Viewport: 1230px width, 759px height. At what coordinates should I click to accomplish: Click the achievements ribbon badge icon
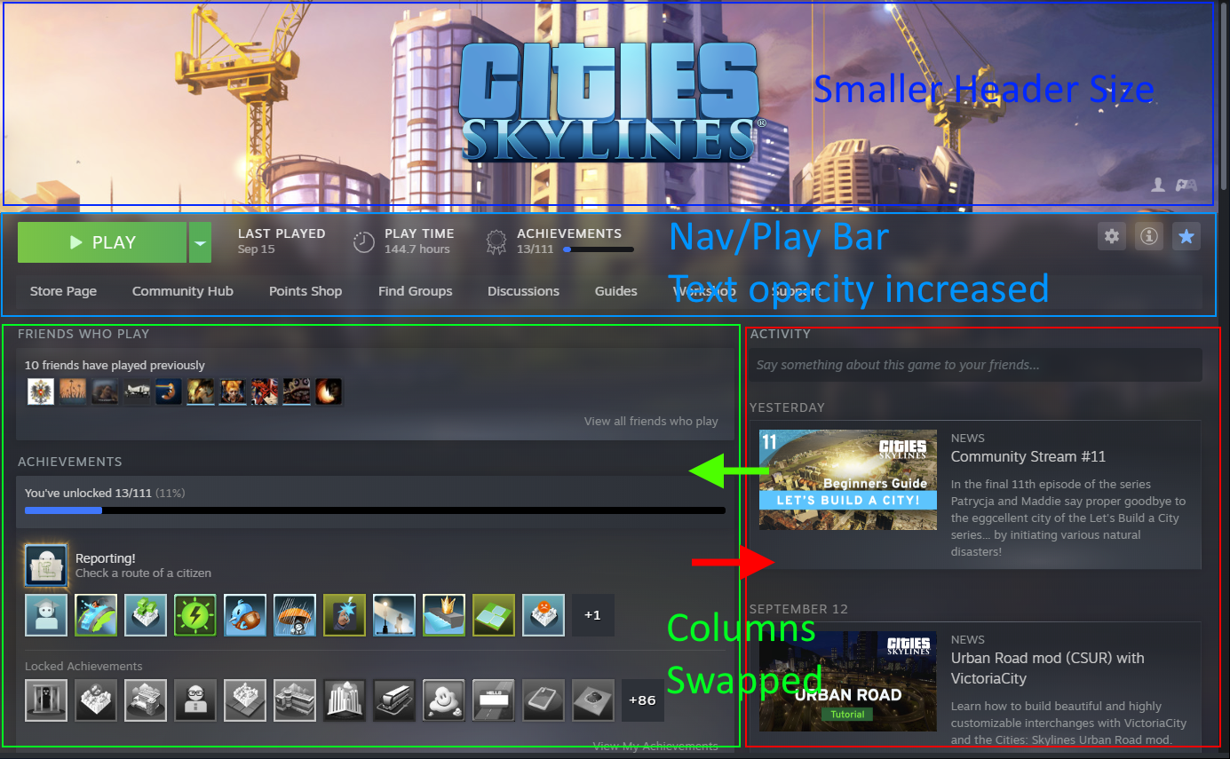[497, 241]
